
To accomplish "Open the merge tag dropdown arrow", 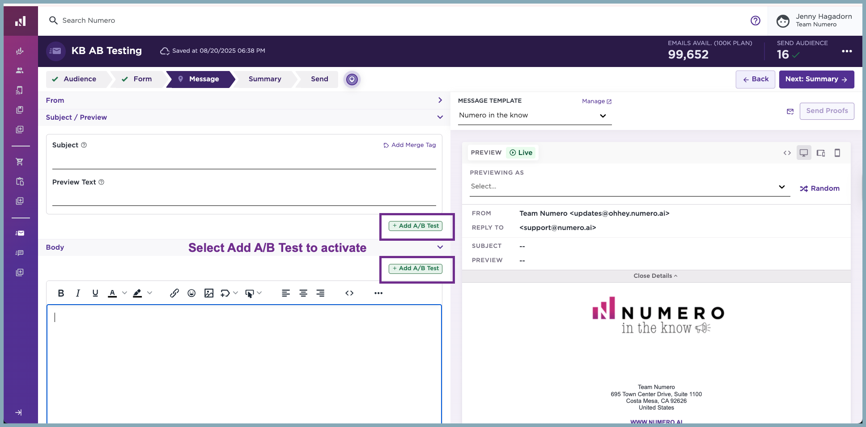I will 235,293.
